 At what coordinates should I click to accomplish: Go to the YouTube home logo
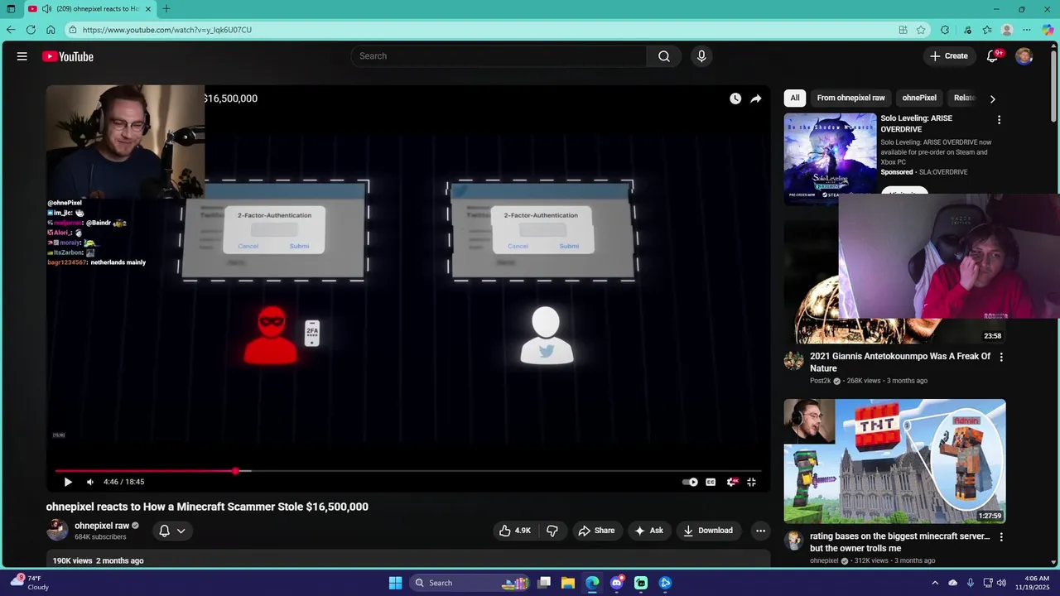pyautogui.click(x=68, y=56)
